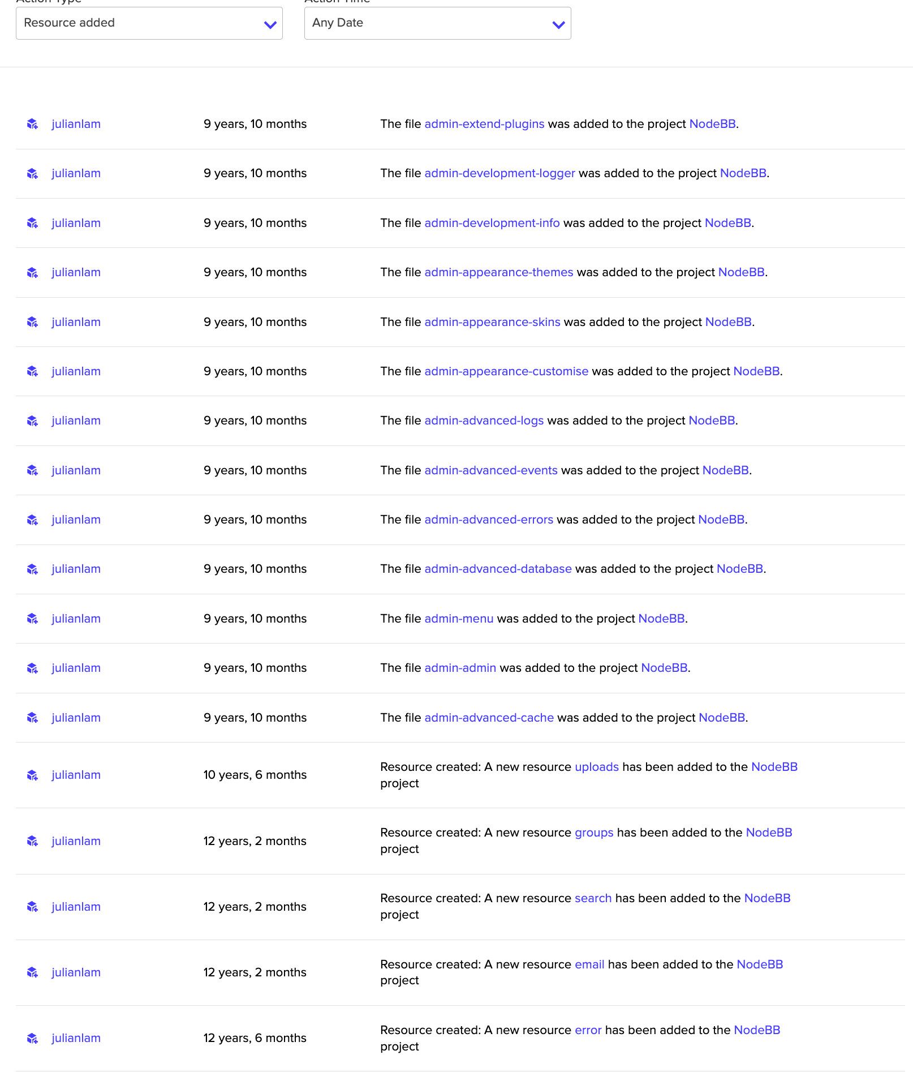Open the admin-appearance-customise file link
913x1072 pixels.
coord(506,371)
